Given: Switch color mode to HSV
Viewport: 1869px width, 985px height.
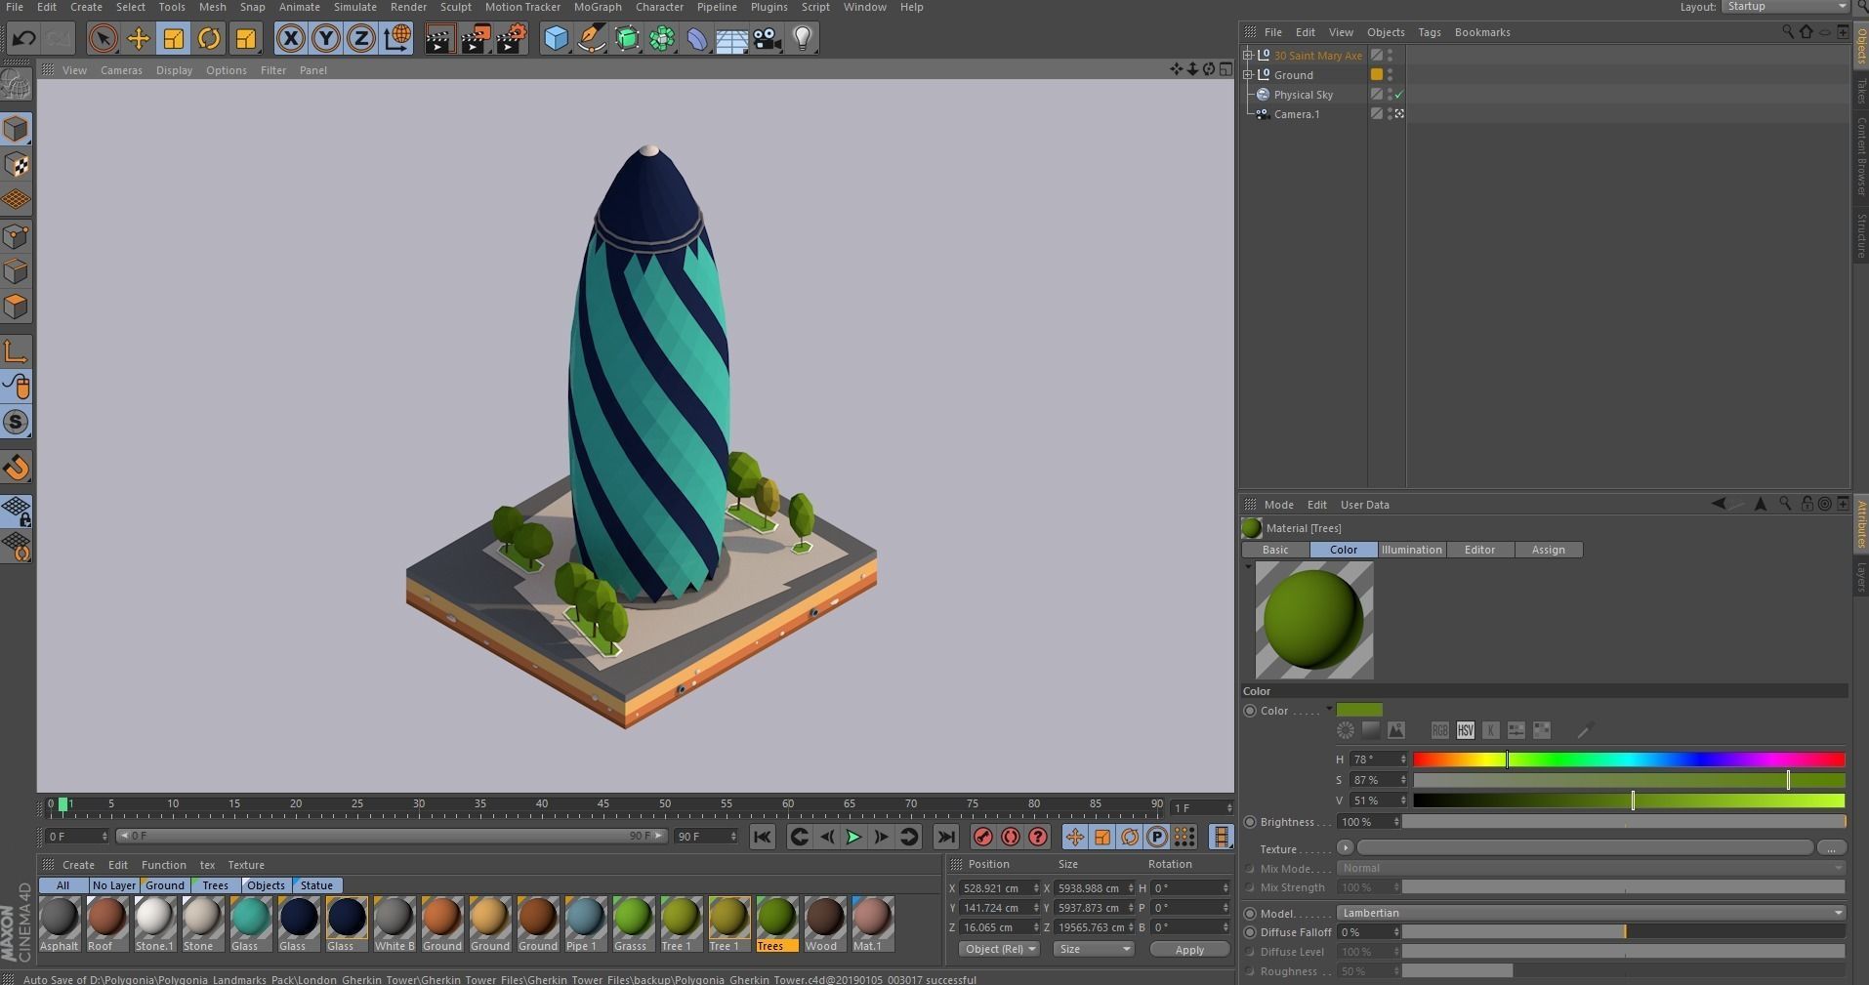Looking at the screenshot, I should (1465, 730).
